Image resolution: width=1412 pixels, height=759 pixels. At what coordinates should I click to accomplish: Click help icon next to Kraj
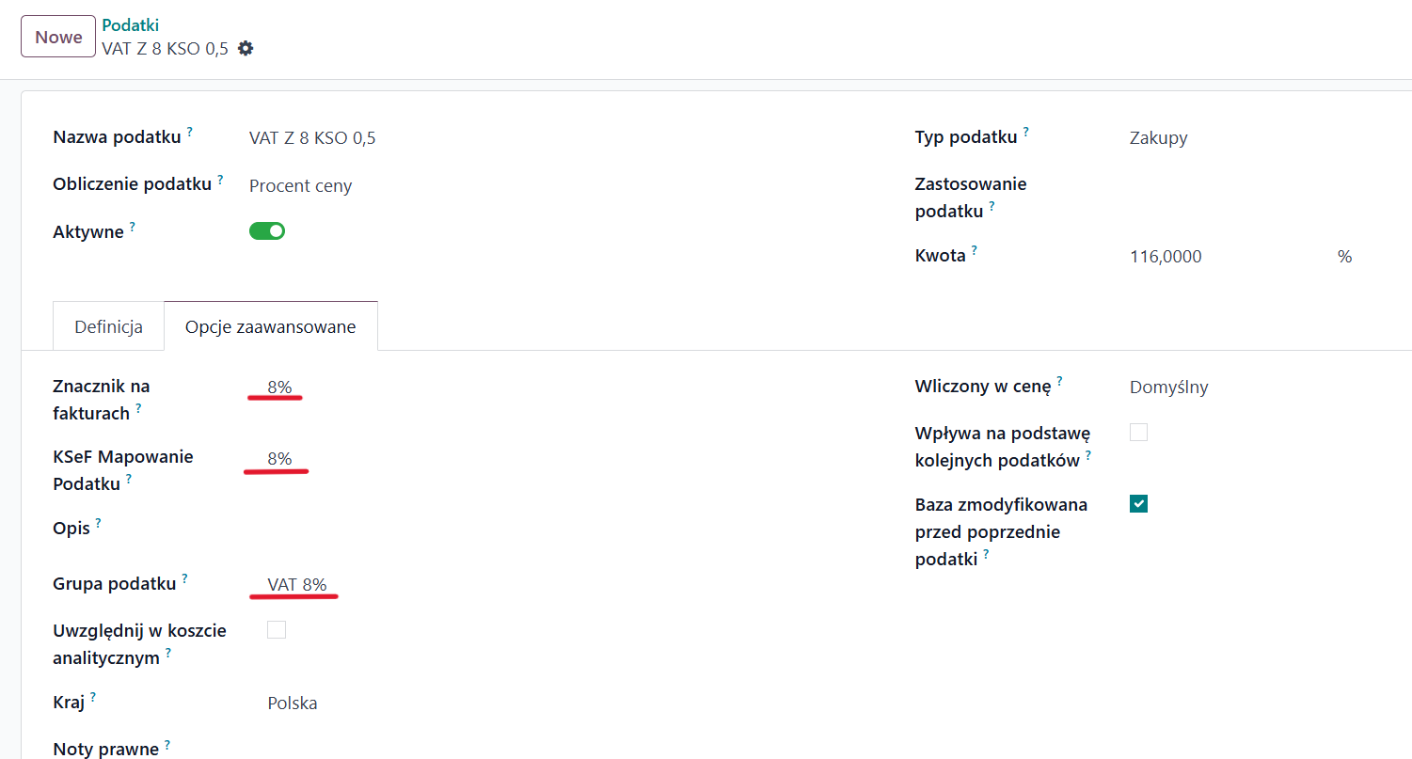pos(93,698)
